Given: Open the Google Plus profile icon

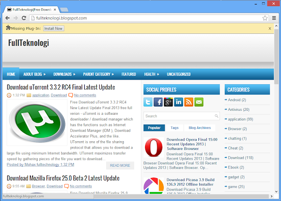Looking at the screenshot, I should [168, 102].
